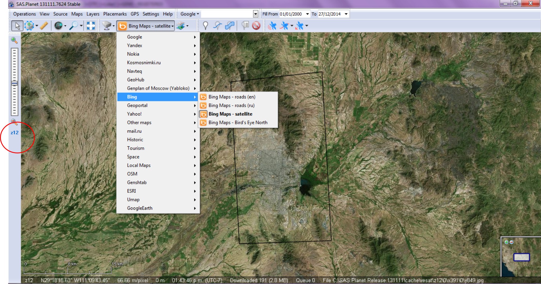
Task: Open the Source menu
Action: pyautogui.click(x=60, y=14)
